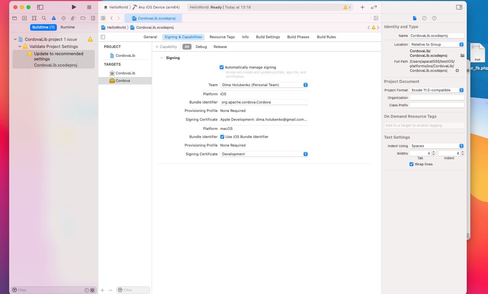Image resolution: width=488 pixels, height=294 pixels.
Task: Open the Team dropdown
Action: coord(264,85)
